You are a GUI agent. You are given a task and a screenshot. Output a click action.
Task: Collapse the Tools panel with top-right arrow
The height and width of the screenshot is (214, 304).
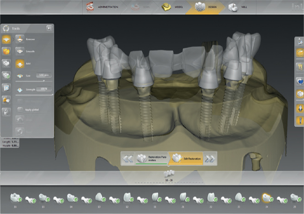click(49, 28)
